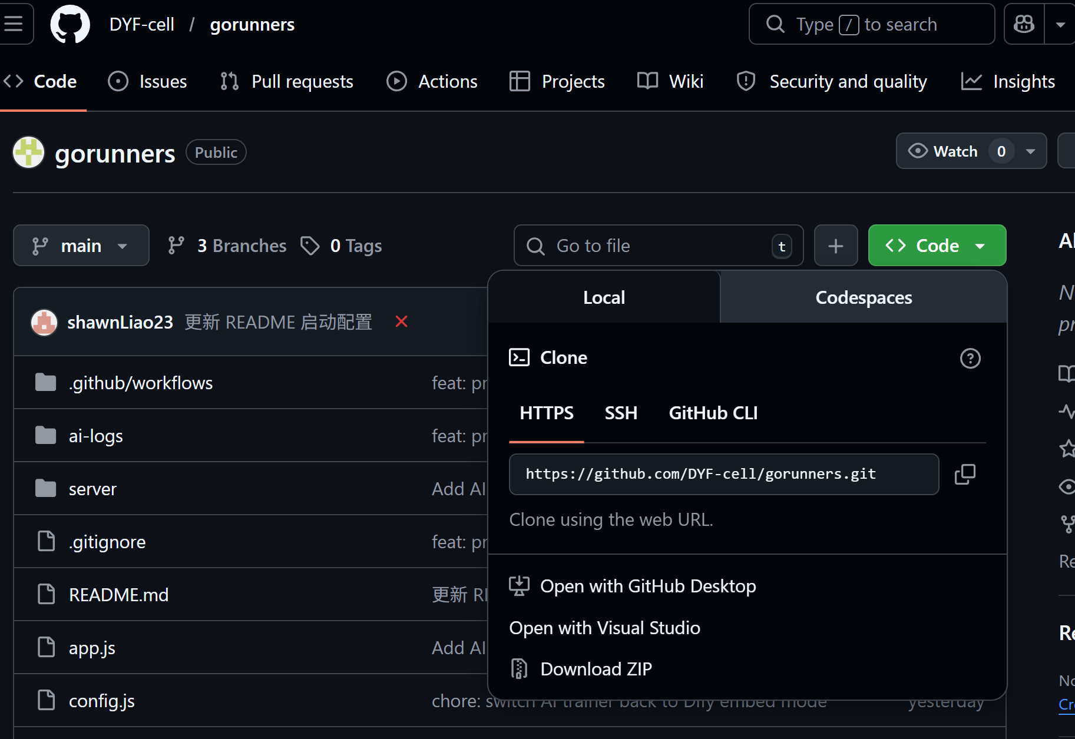
Task: Open the hamburger navigation menu
Action: 13,24
